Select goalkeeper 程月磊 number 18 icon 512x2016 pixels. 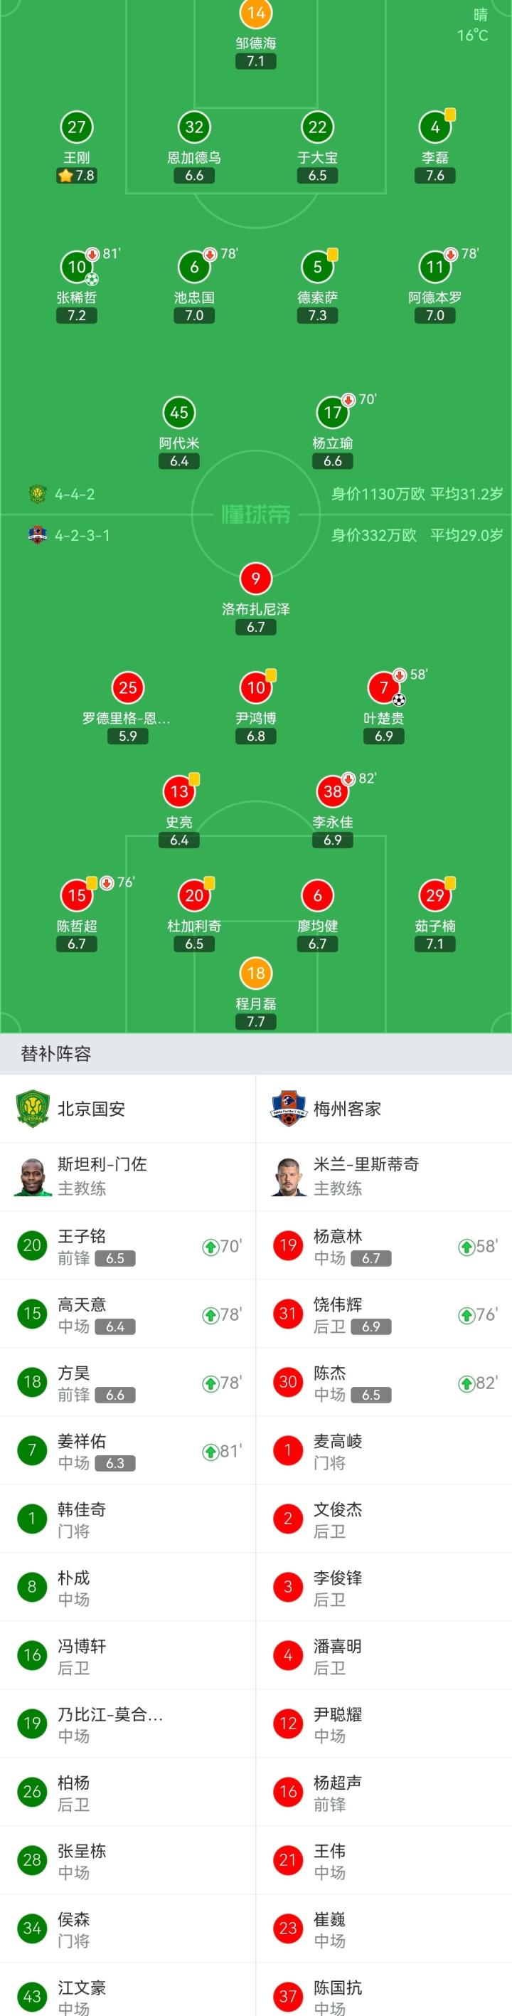[255, 973]
